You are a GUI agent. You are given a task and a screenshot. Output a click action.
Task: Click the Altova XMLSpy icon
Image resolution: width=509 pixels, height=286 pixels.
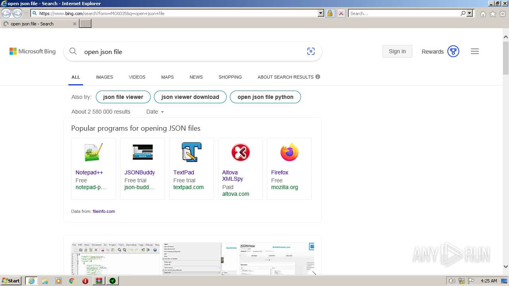click(x=240, y=152)
